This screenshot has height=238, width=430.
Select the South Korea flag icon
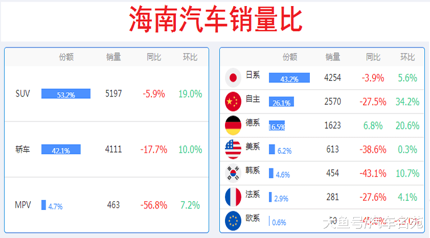click(233, 173)
